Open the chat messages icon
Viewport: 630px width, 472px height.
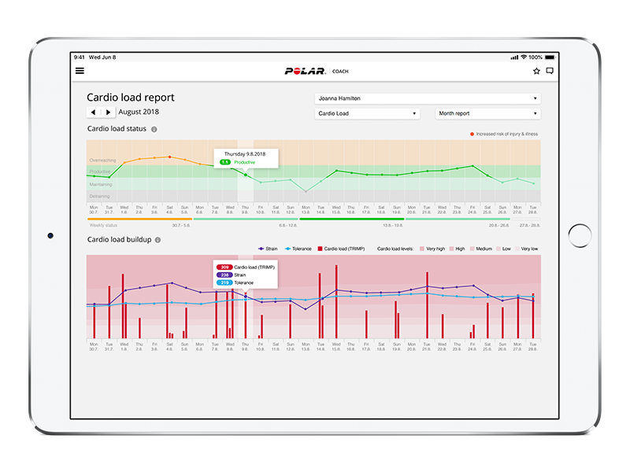point(550,71)
